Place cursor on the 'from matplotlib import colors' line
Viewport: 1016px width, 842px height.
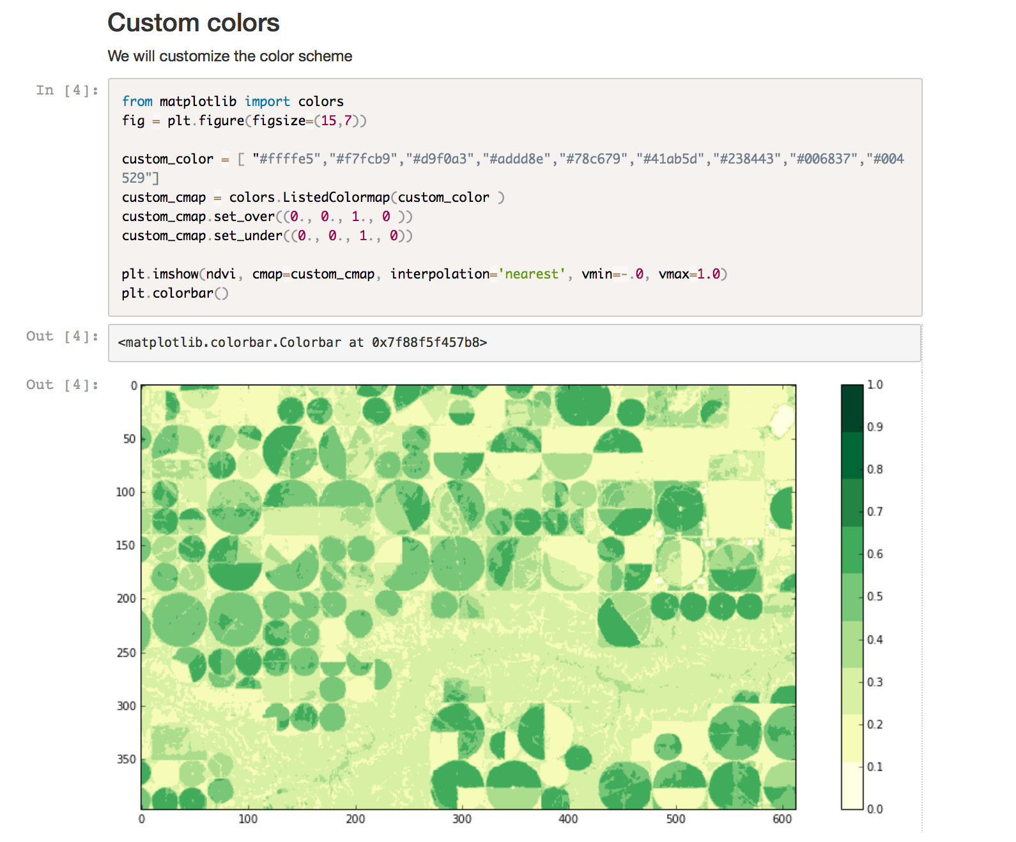click(233, 102)
